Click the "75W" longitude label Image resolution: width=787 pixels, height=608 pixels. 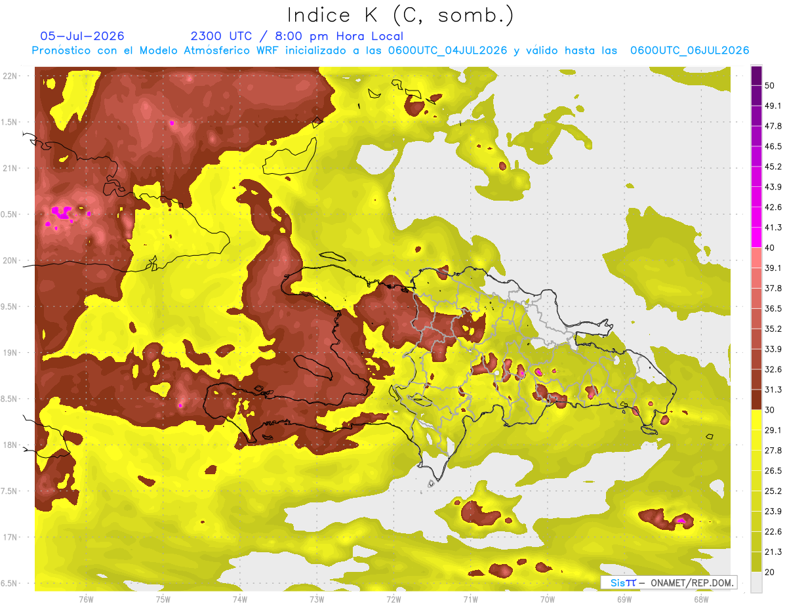(x=163, y=599)
